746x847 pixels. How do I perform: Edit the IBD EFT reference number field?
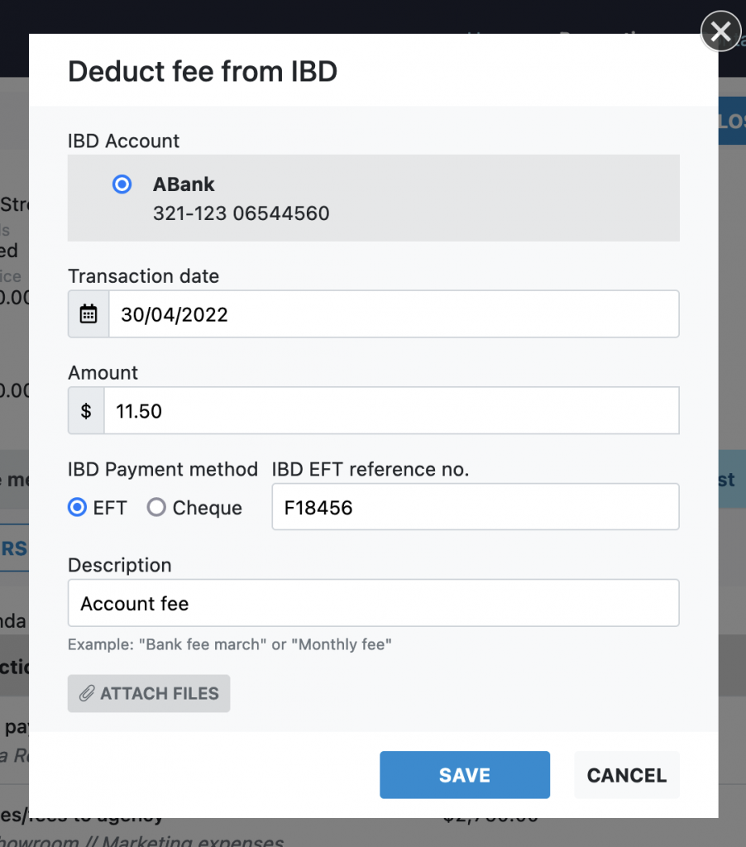click(475, 507)
